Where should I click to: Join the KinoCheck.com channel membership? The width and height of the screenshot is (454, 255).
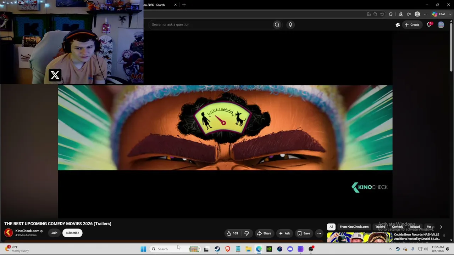pyautogui.click(x=54, y=233)
